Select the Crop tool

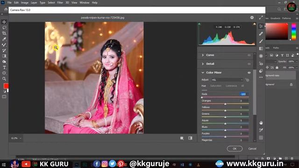pos(4,33)
